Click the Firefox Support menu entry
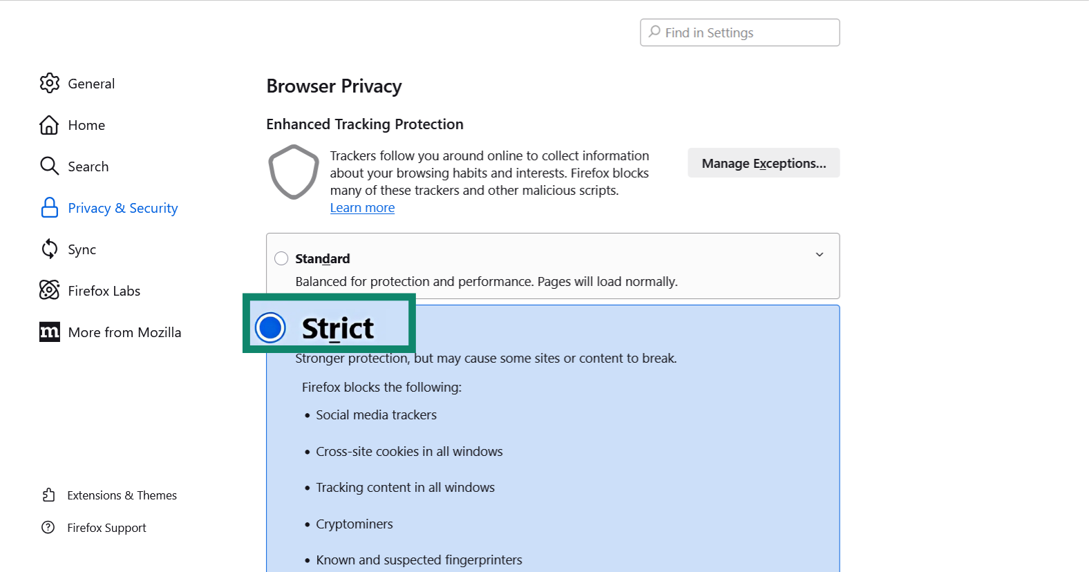 tap(106, 528)
